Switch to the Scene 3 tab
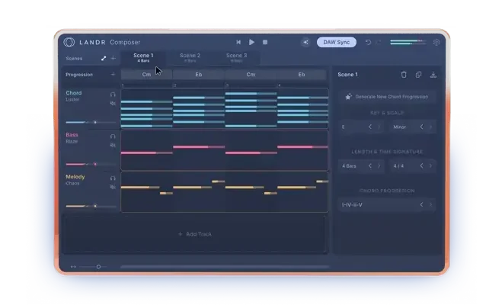Image resolution: width=502 pixels, height=305 pixels. 236,57
